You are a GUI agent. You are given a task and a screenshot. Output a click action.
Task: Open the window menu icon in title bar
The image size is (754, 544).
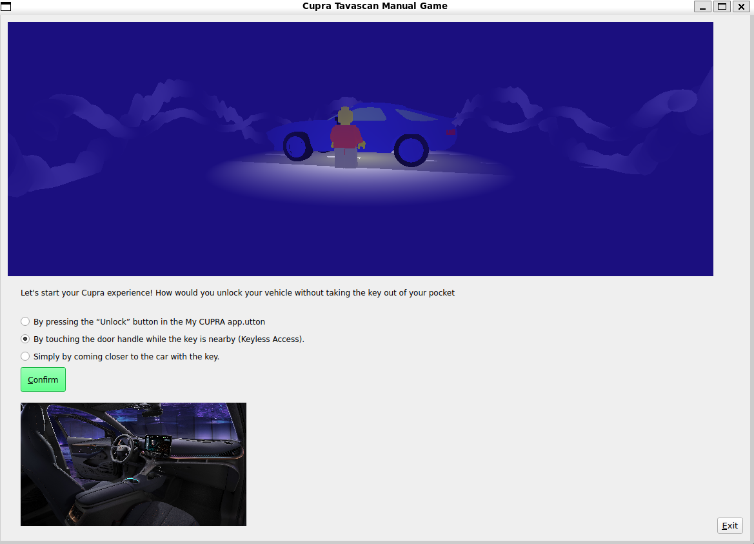click(6, 6)
